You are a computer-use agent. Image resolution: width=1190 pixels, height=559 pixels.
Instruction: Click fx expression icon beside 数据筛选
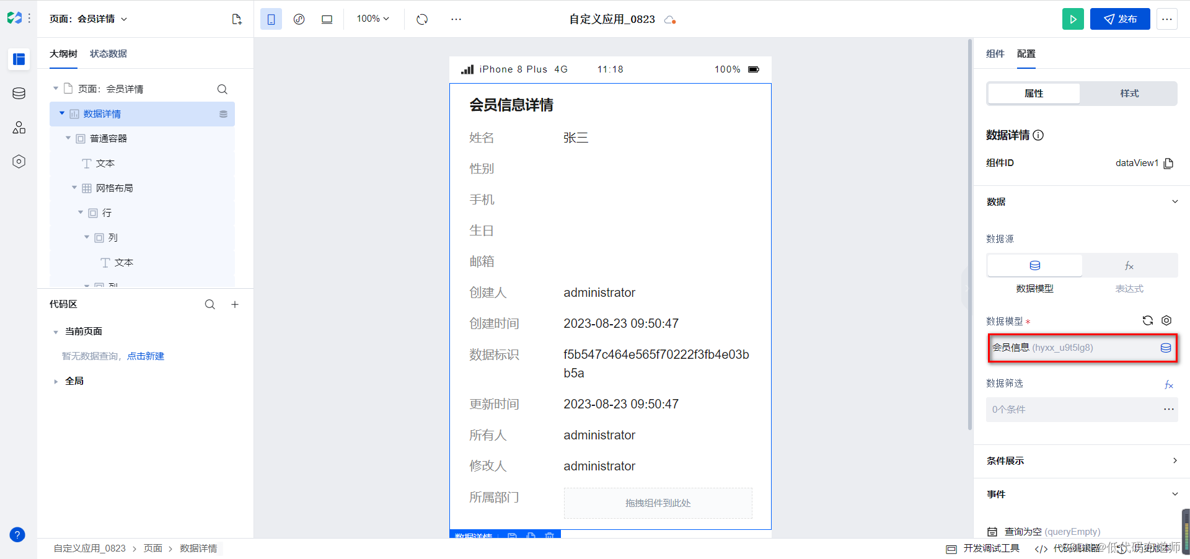(x=1169, y=385)
